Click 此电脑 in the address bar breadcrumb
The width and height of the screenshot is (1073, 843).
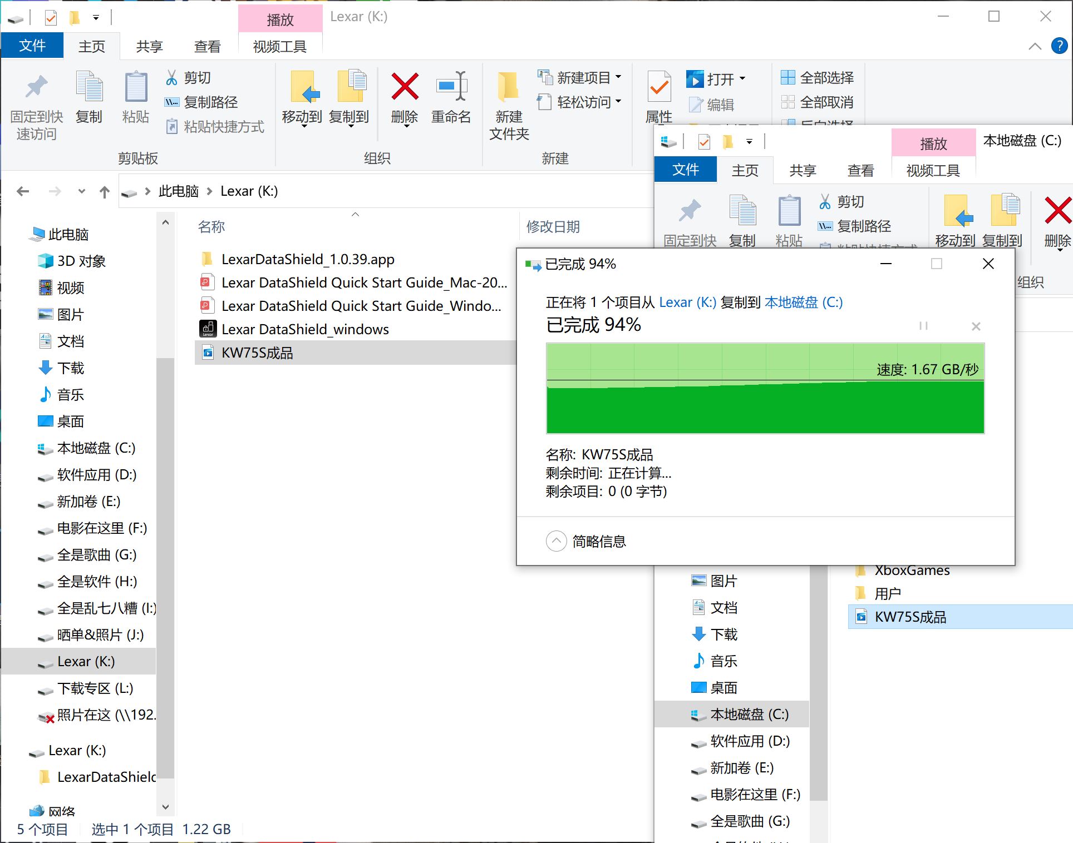pos(179,191)
